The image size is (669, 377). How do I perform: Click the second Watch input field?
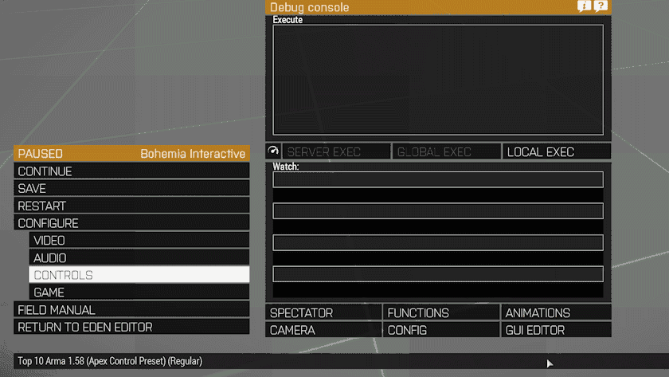[438, 211]
